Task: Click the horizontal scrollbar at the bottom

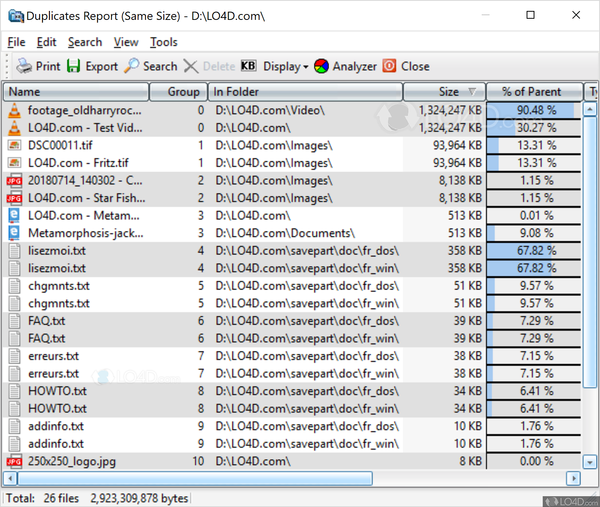Action: (195, 479)
